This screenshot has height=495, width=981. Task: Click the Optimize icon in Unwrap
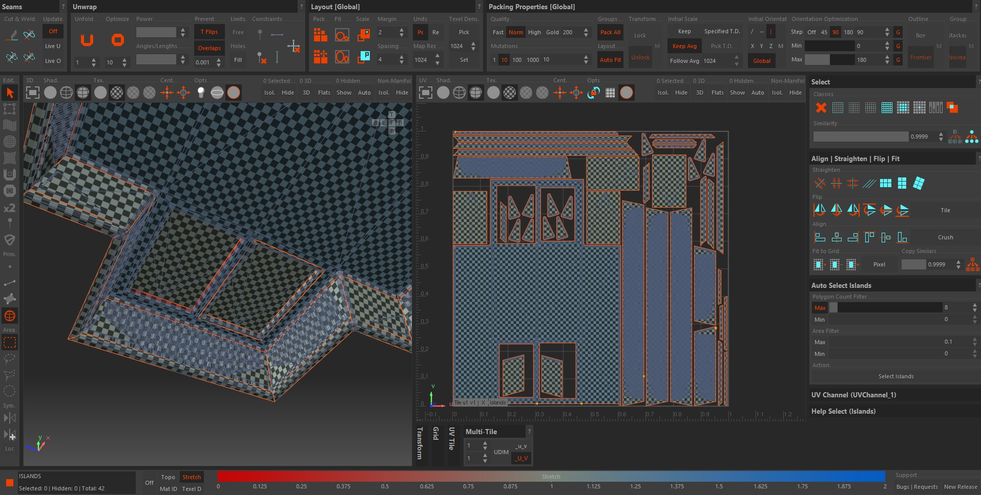pos(118,40)
